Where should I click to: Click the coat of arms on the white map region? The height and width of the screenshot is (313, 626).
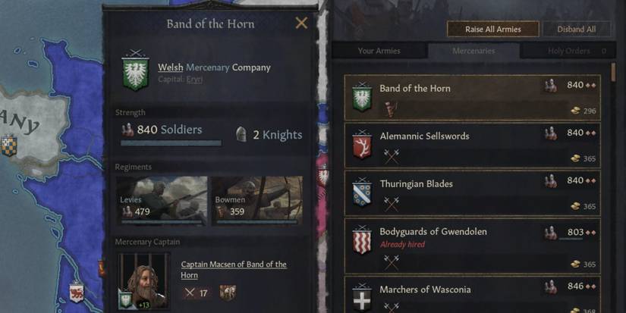[9, 146]
